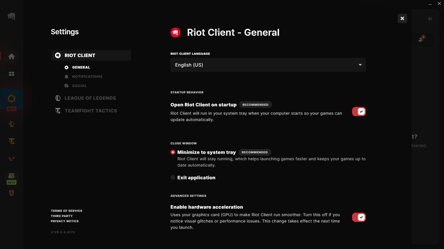Select Minimize to system tray option

pos(173,152)
